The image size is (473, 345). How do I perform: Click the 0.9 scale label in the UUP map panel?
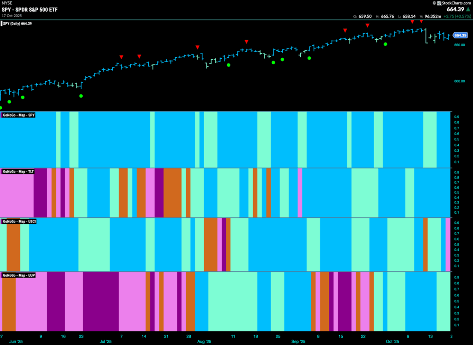point(457,277)
